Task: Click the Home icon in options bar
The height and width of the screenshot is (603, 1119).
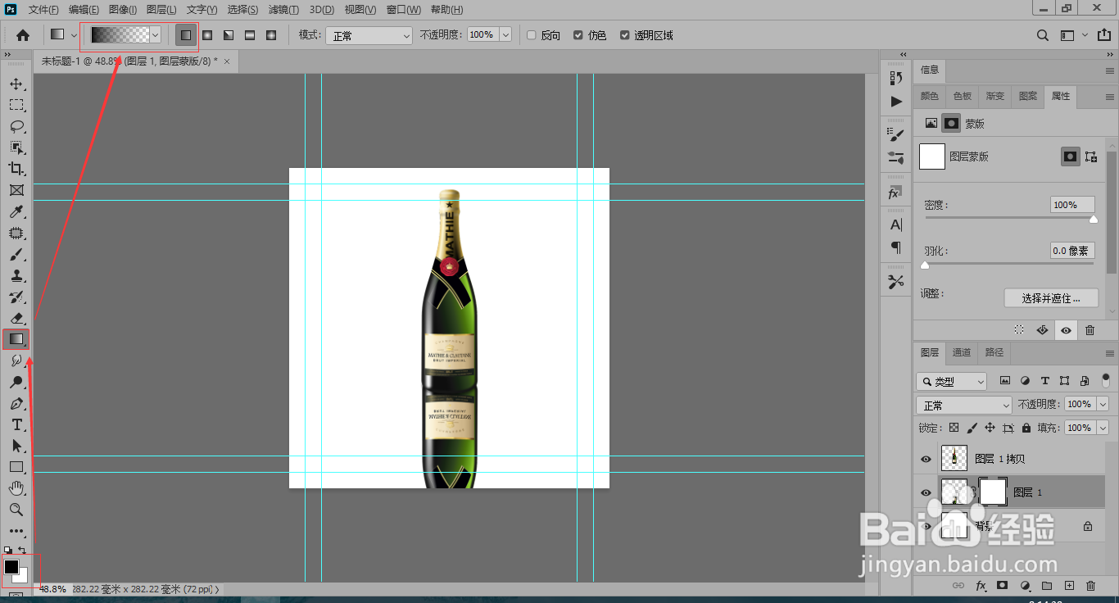Action: click(x=23, y=35)
